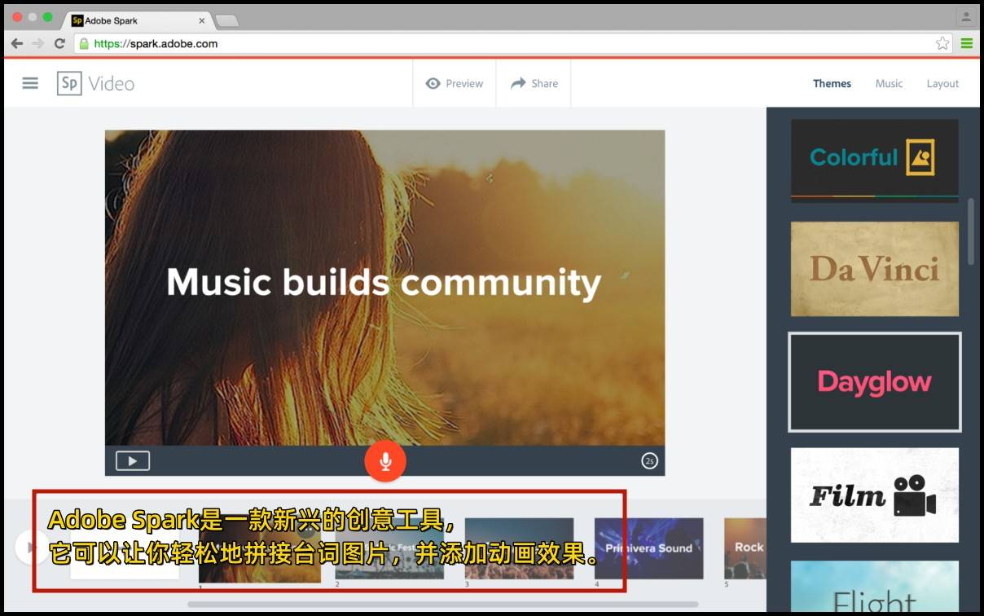Click the Share button
This screenshot has width=984, height=616.
tap(534, 83)
